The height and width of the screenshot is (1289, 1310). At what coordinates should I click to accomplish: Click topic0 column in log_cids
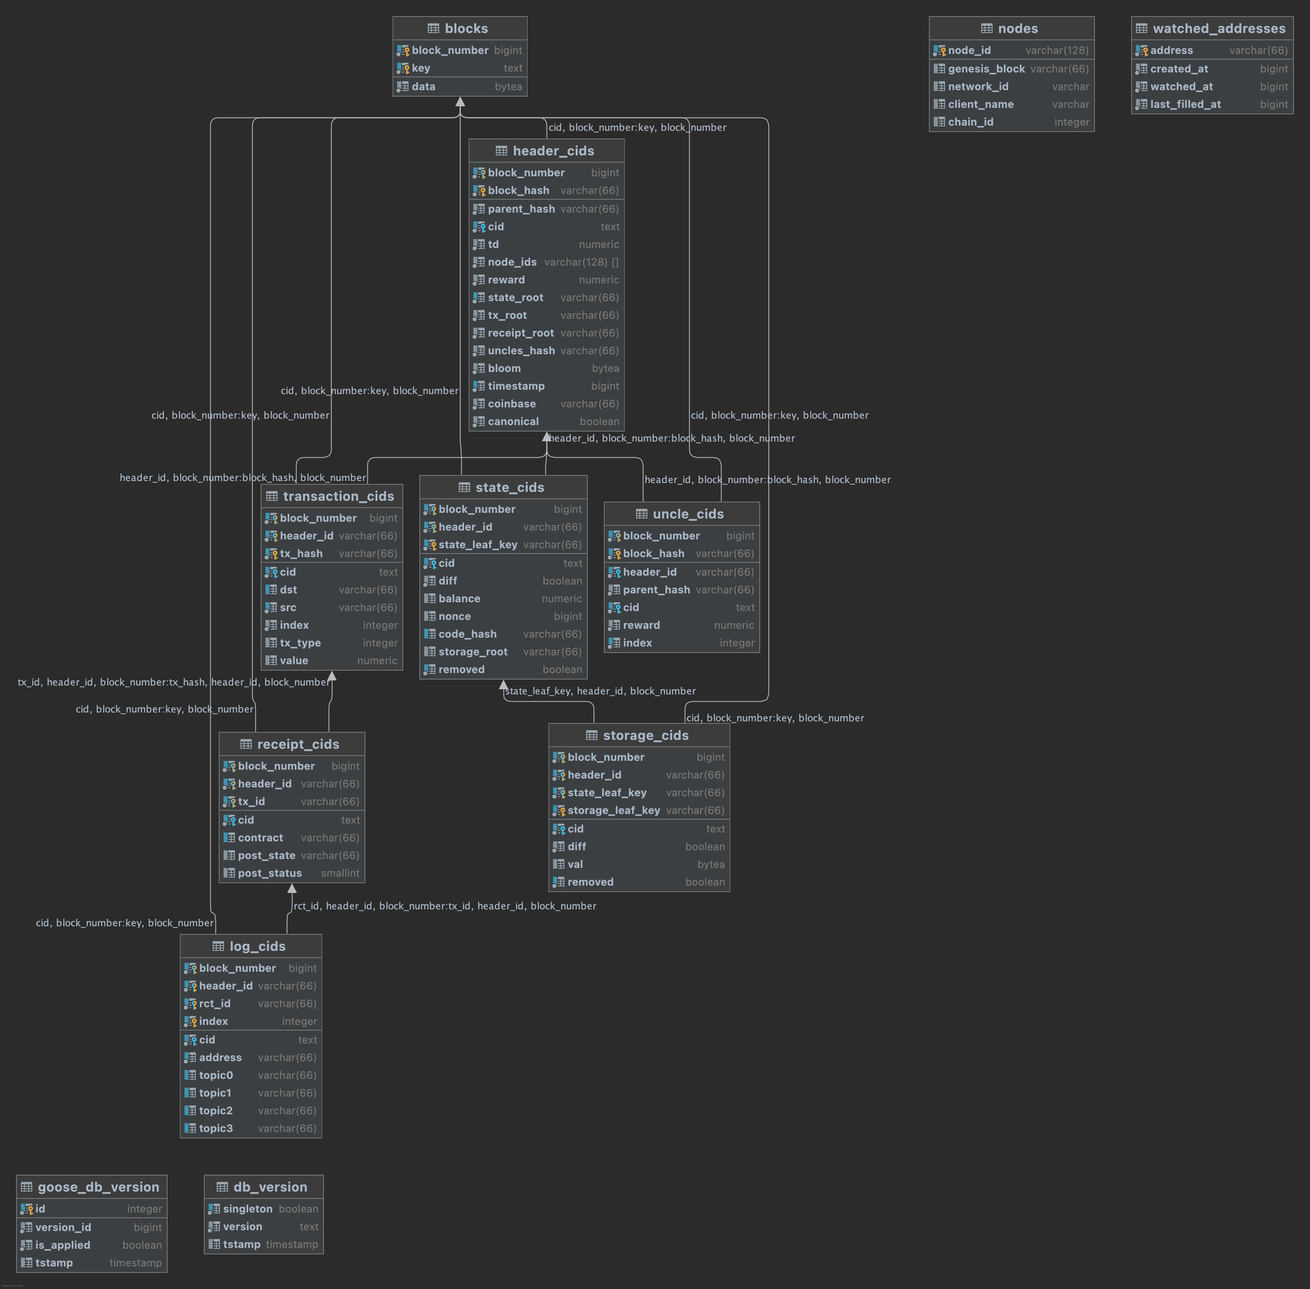[251, 1075]
